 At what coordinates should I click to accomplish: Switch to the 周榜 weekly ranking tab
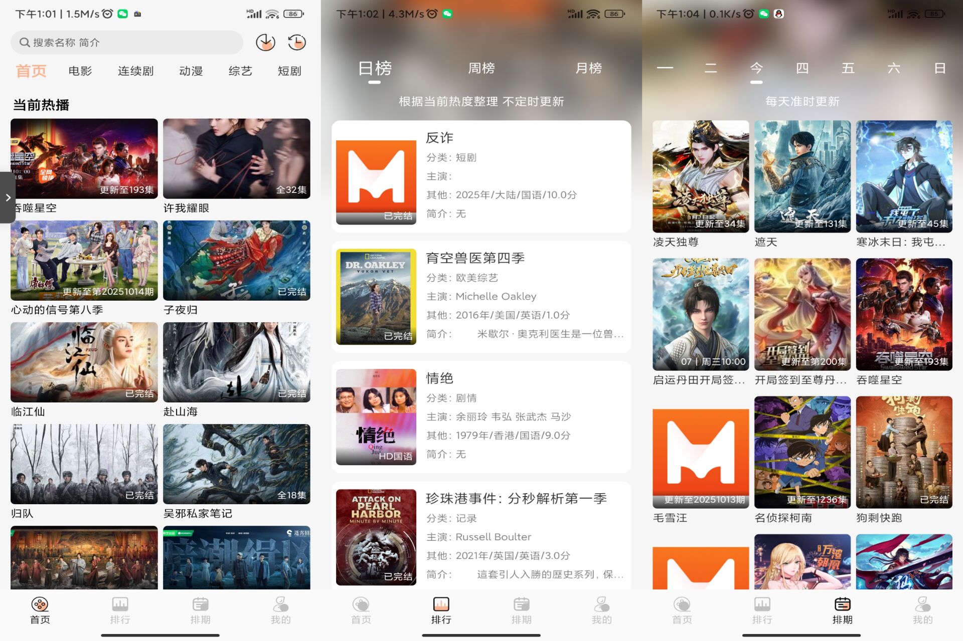coord(482,68)
